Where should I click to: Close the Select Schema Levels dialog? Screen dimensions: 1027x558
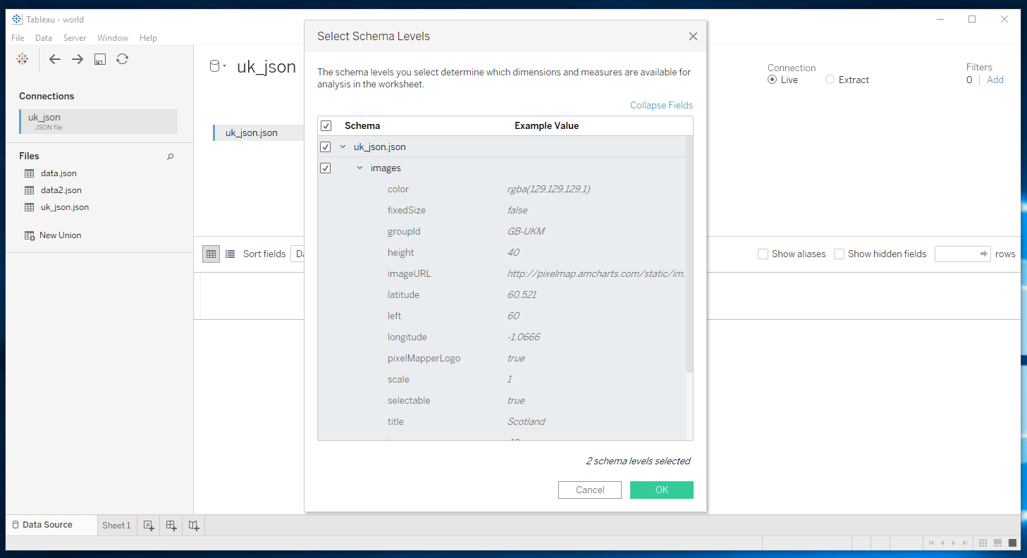click(x=693, y=37)
